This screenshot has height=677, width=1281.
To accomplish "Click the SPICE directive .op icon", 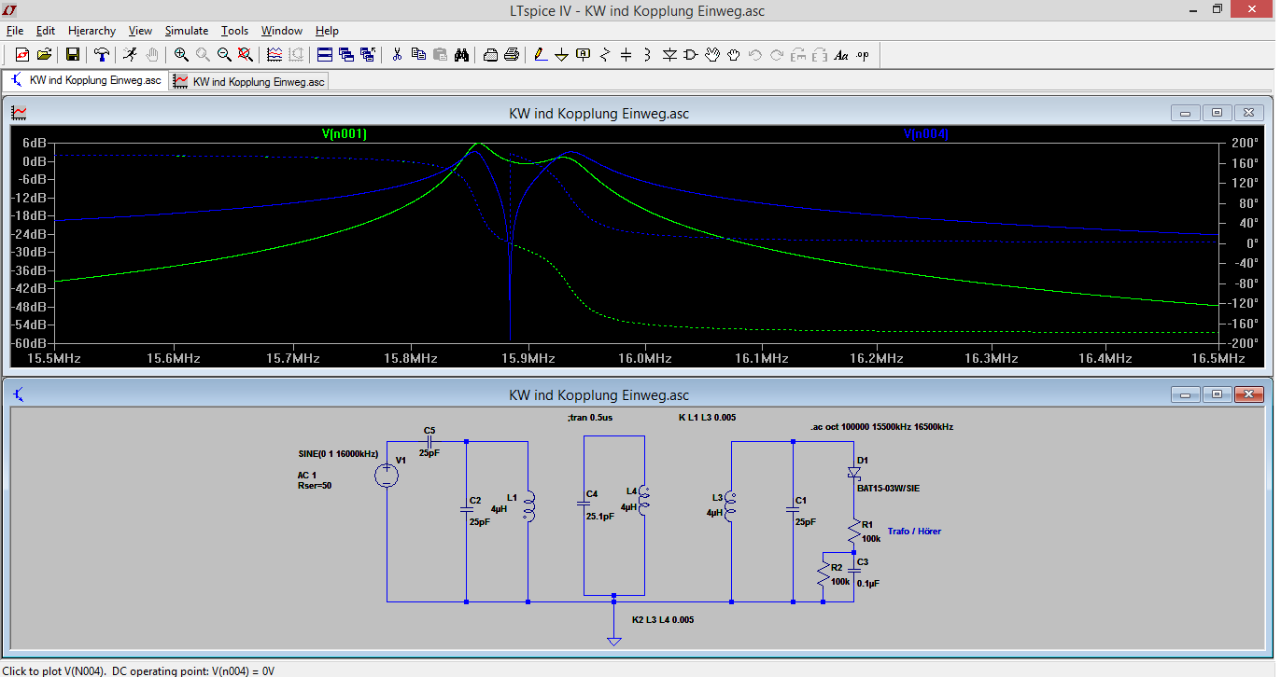I will click(863, 55).
